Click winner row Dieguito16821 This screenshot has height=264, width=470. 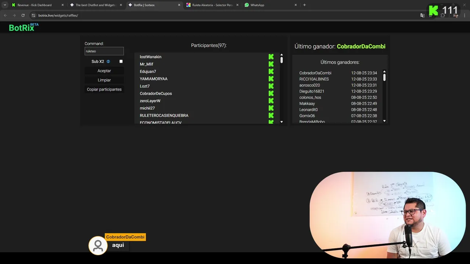(x=338, y=91)
